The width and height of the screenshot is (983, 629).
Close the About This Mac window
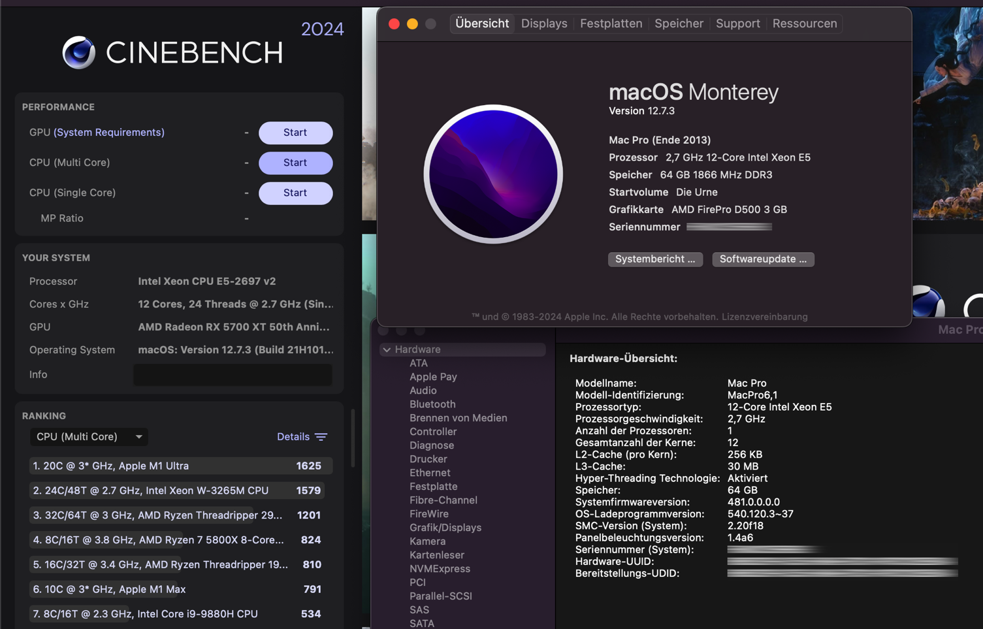394,24
